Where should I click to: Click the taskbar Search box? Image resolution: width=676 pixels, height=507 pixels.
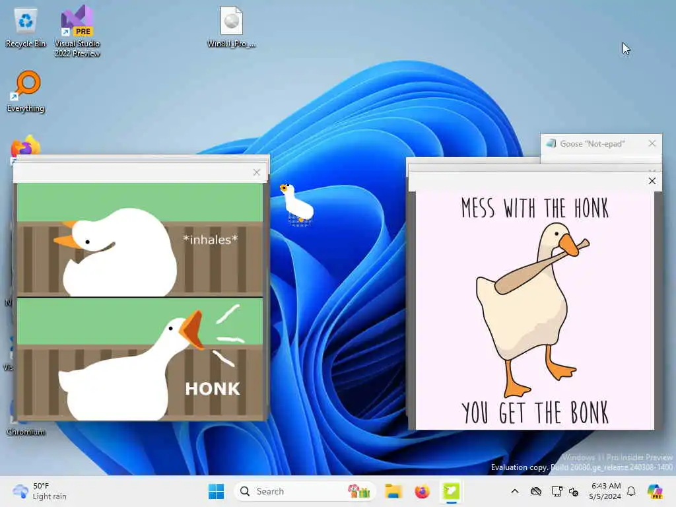[x=305, y=491]
